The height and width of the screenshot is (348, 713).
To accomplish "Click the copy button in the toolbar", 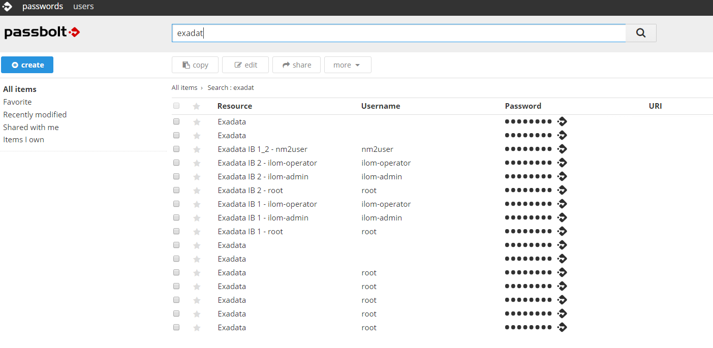I will (195, 65).
